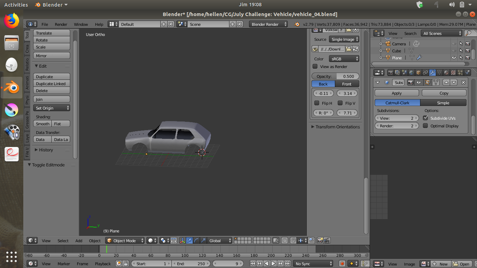Viewport: 477px width, 268px height.
Task: Click the Apply modifier button
Action: [x=397, y=93]
